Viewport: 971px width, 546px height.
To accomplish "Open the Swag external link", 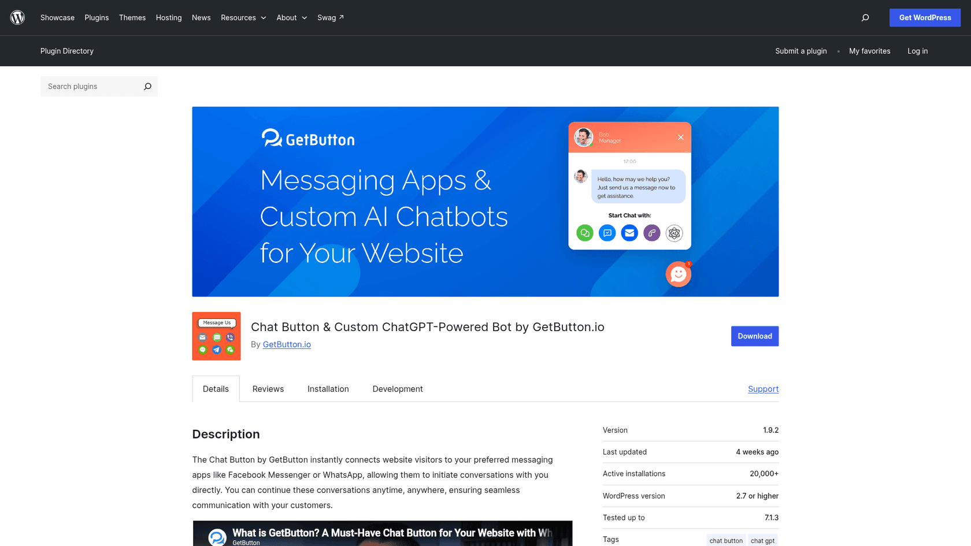I will pos(331,17).
